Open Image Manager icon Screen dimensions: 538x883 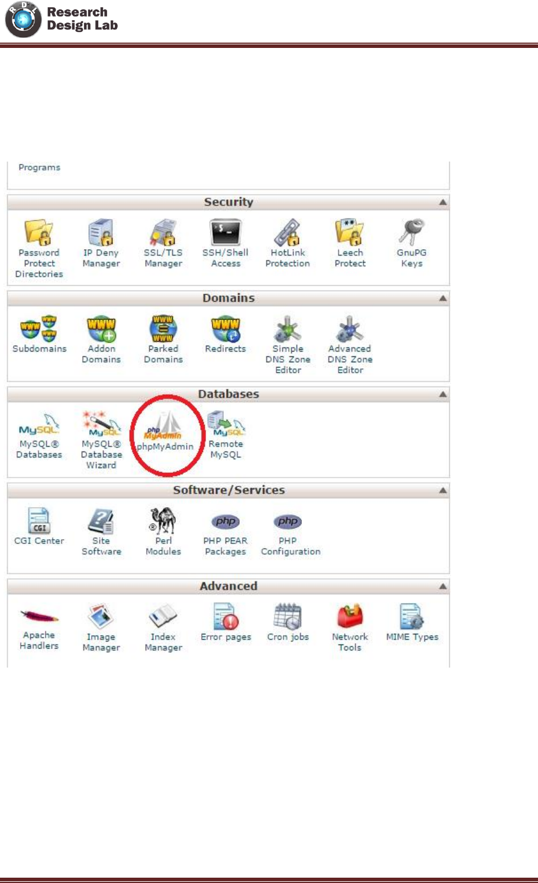(x=101, y=617)
